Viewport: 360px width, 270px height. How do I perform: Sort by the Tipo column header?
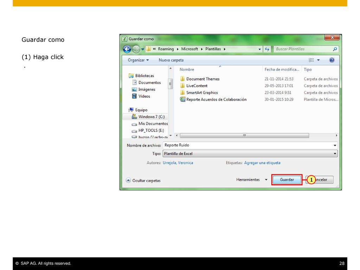coord(308,69)
